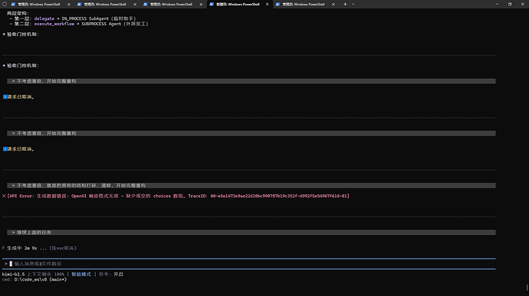Focus the '输入消息或@文件路径' input field

249,264
